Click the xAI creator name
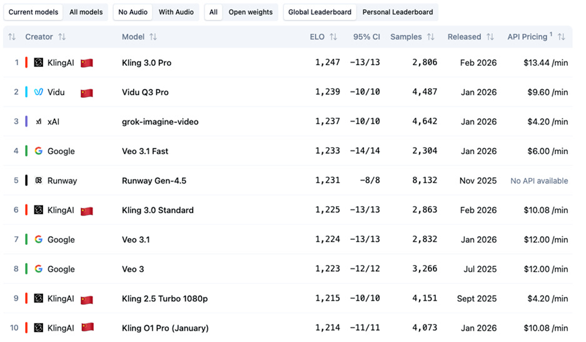The height and width of the screenshot is (342, 586). (x=53, y=122)
